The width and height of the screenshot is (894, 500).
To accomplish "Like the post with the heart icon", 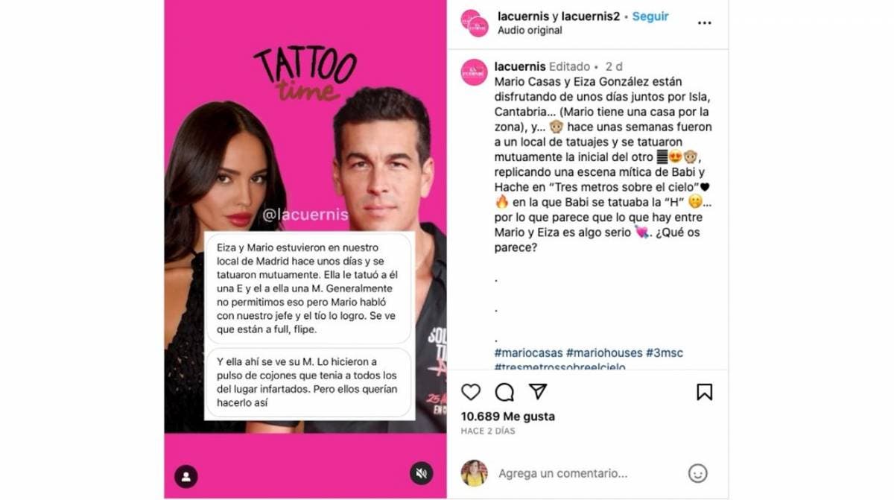I will [471, 392].
